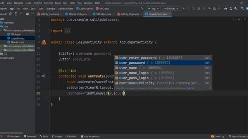This screenshot has width=248, height=139.
Task: Open the Build menu
Action: pos(58,3)
